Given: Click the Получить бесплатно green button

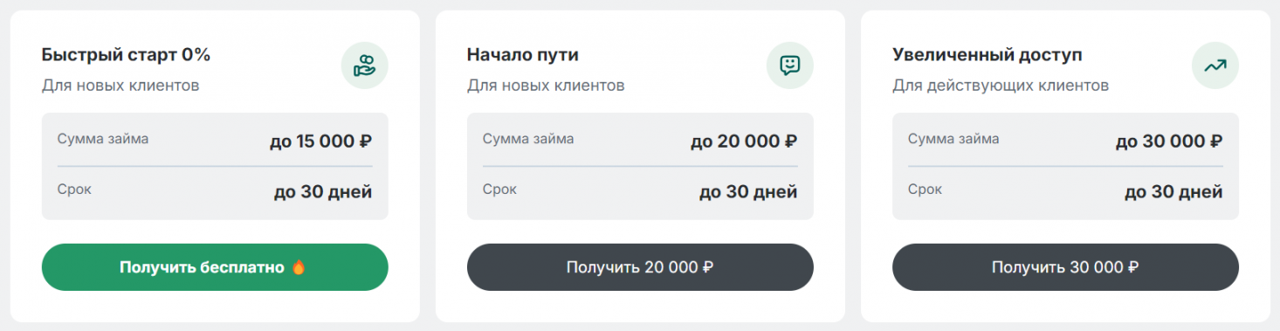Looking at the screenshot, I should pyautogui.click(x=215, y=267).
